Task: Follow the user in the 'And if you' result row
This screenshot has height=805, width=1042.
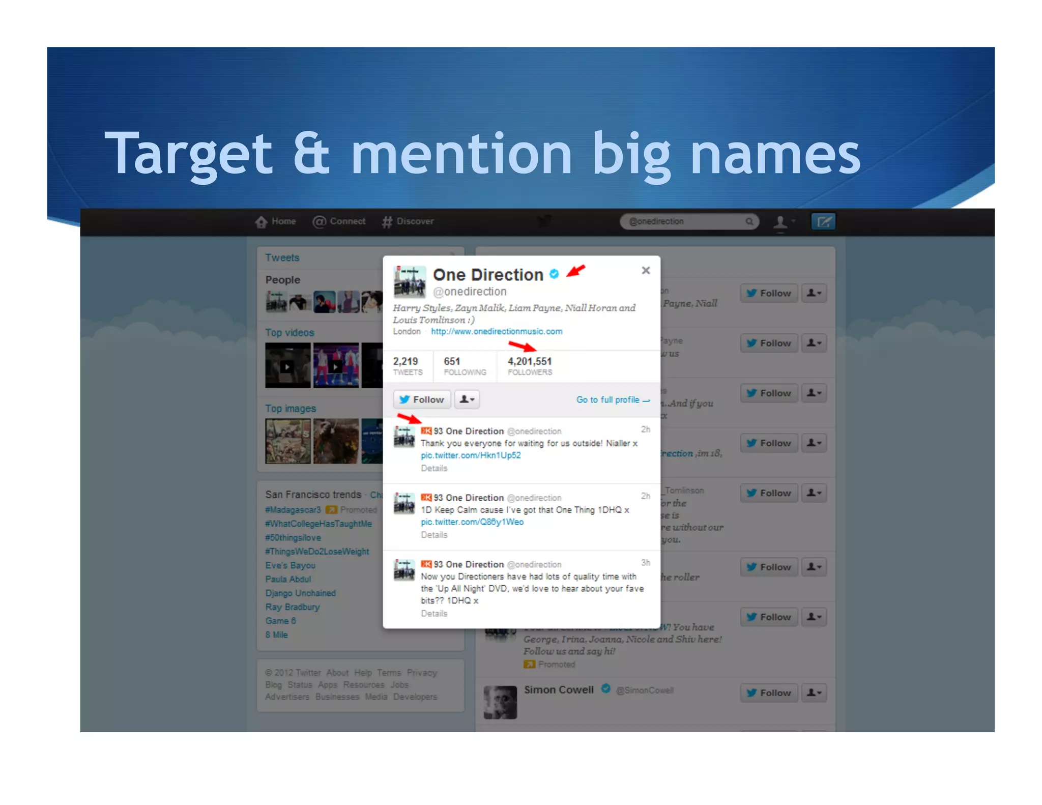Action: click(769, 393)
